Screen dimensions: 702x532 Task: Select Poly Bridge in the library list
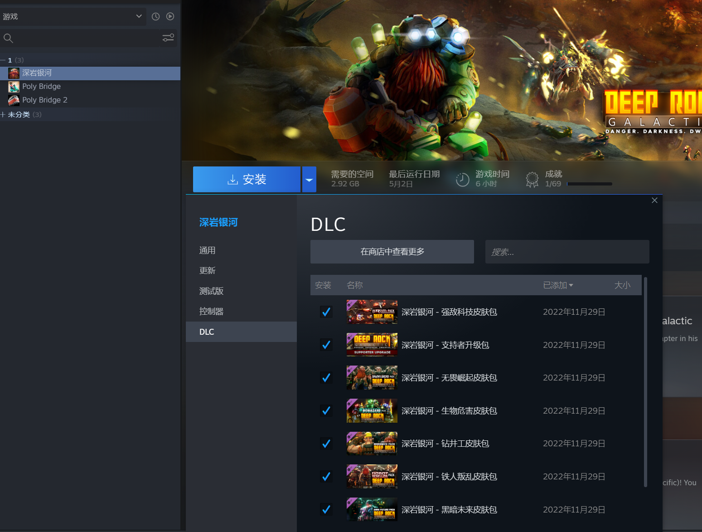(x=90, y=87)
